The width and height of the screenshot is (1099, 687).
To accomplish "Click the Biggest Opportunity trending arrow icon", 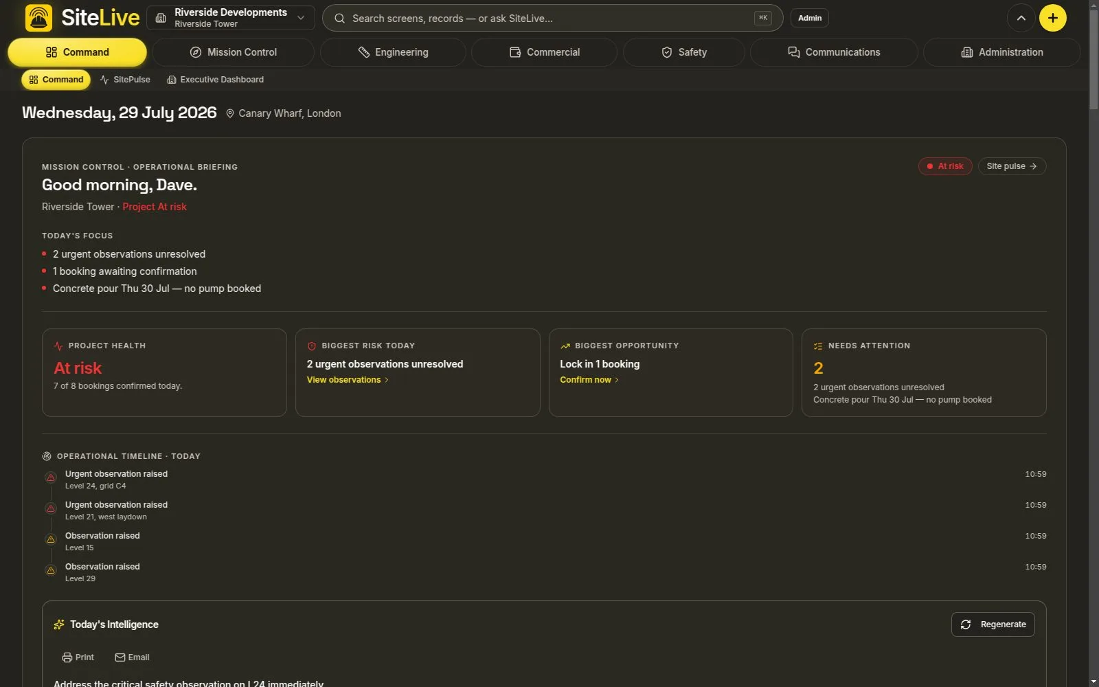I will [565, 346].
